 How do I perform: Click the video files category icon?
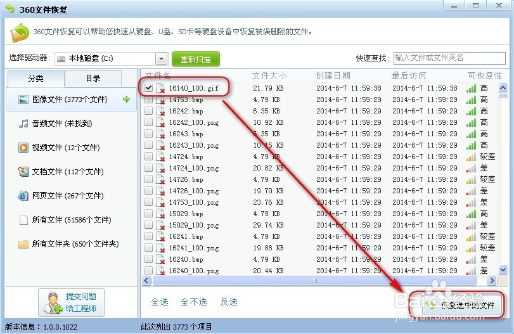(23, 148)
